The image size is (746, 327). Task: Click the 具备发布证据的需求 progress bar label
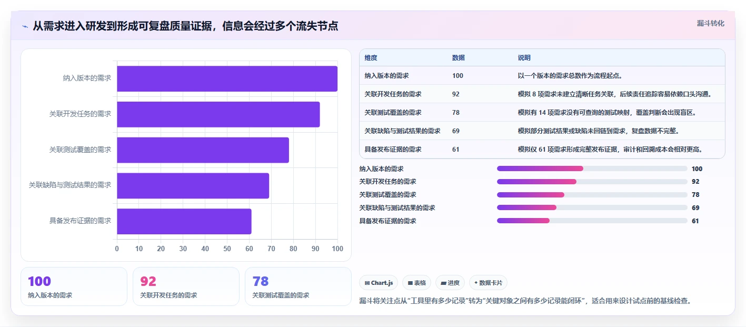point(388,221)
